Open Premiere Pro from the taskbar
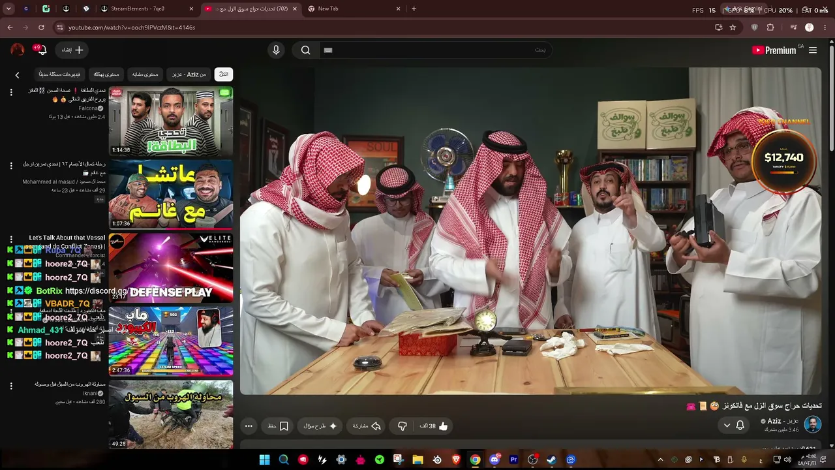 click(513, 460)
